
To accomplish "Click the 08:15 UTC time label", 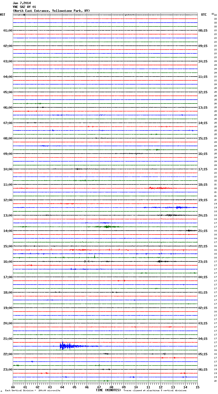I will pyautogui.click(x=203, y=31).
